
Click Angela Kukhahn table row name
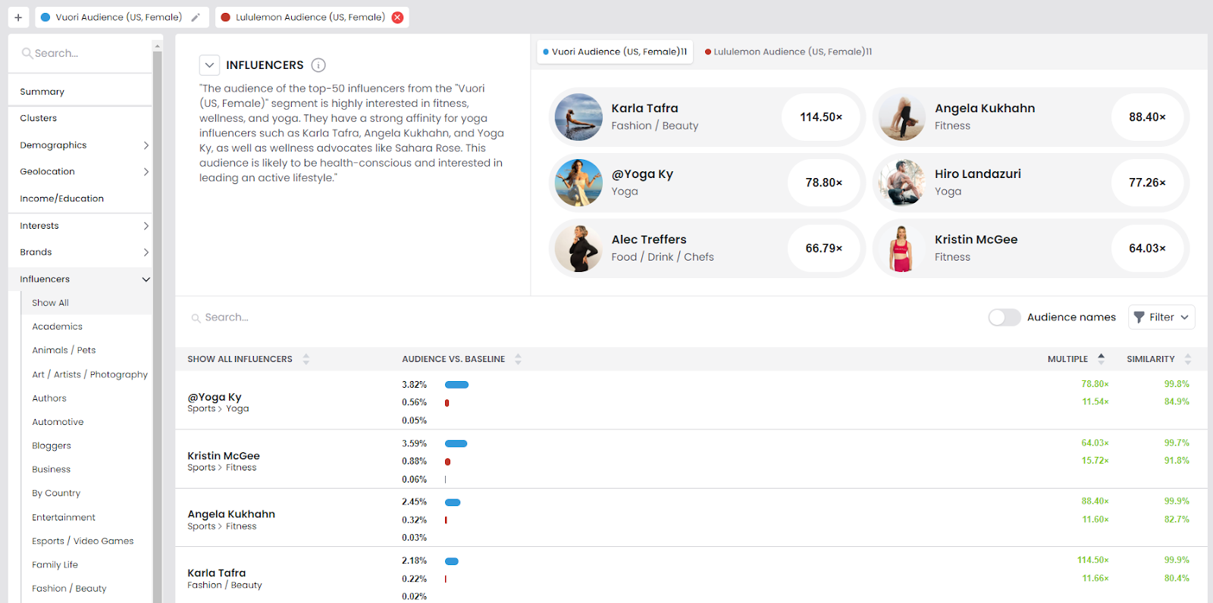231,514
